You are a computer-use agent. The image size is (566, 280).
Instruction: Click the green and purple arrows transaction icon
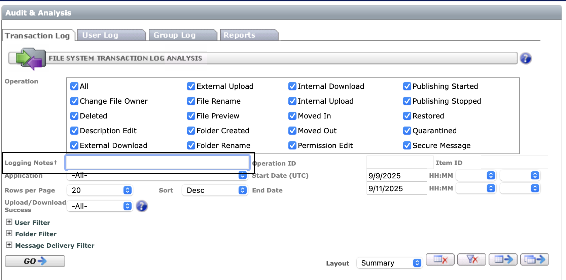coord(31,59)
